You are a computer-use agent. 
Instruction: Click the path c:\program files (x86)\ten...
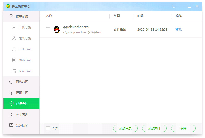pyautogui.click(x=83, y=32)
